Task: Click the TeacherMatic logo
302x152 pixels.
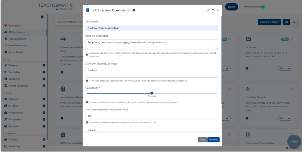Action: [55, 6]
